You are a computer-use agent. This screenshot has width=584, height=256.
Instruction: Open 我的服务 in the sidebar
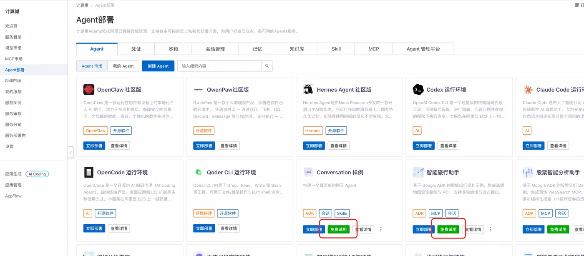(x=13, y=91)
